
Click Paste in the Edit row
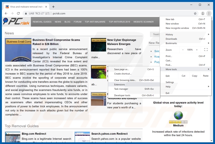tap(205, 76)
